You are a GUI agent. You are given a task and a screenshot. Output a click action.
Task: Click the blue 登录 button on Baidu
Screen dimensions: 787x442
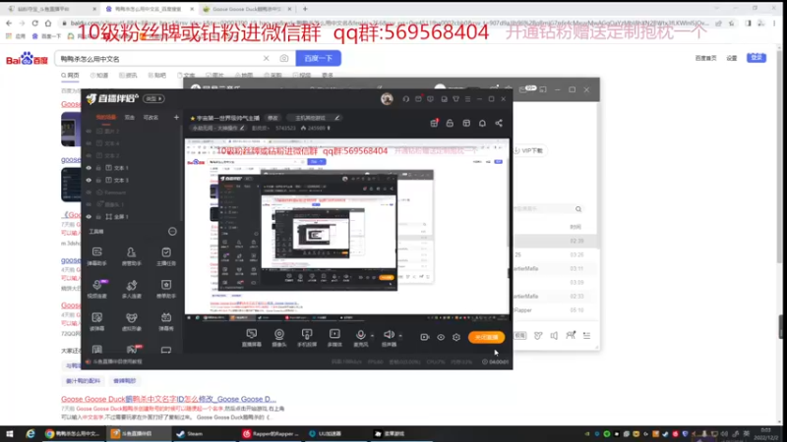(757, 58)
